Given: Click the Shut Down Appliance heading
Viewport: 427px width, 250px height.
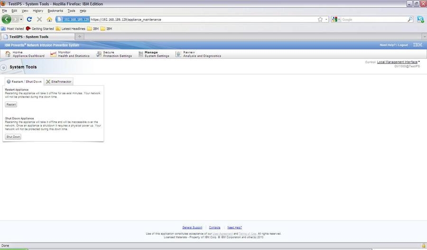Looking at the screenshot, I should tap(19, 118).
